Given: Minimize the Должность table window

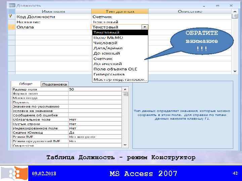Looking at the screenshot, I should click(x=204, y=6).
